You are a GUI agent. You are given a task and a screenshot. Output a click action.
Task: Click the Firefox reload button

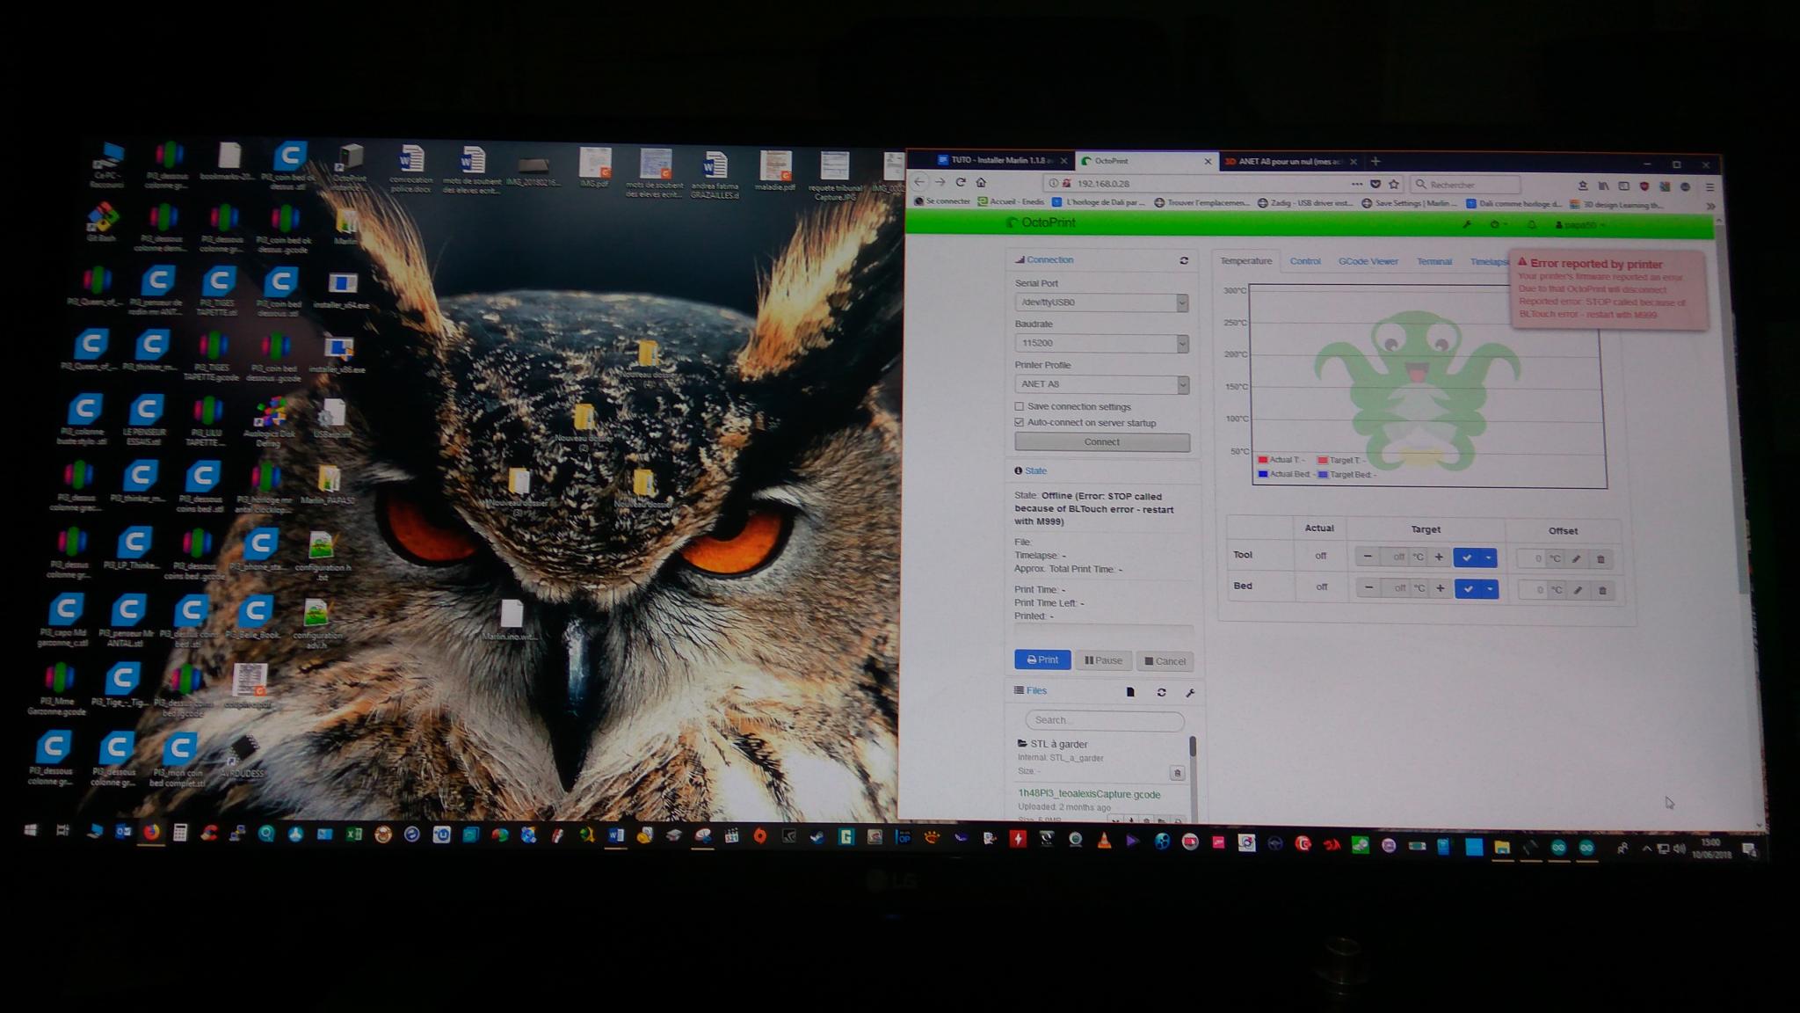961,182
